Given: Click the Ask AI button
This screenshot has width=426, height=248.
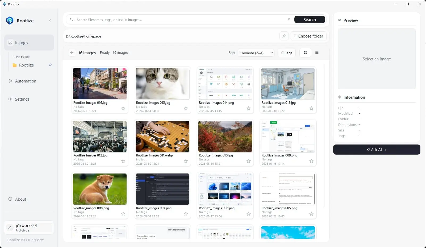Looking at the screenshot, I should [x=377, y=150].
